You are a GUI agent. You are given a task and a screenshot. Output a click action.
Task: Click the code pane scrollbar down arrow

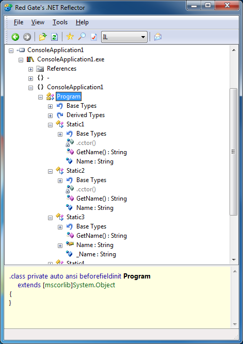[x=235, y=324]
